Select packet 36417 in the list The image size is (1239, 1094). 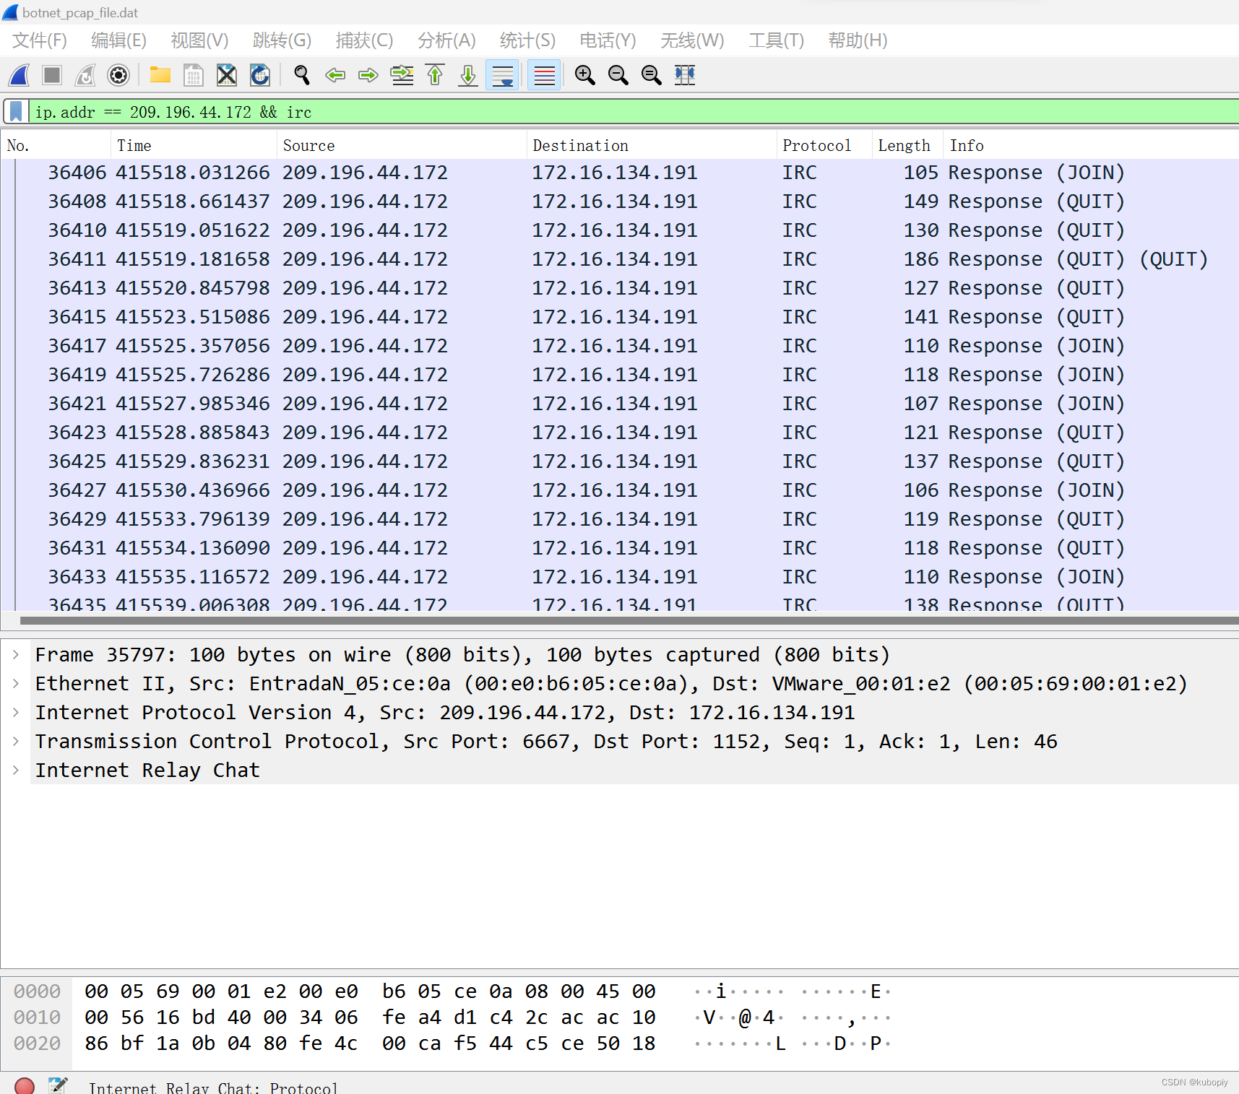[x=620, y=346]
